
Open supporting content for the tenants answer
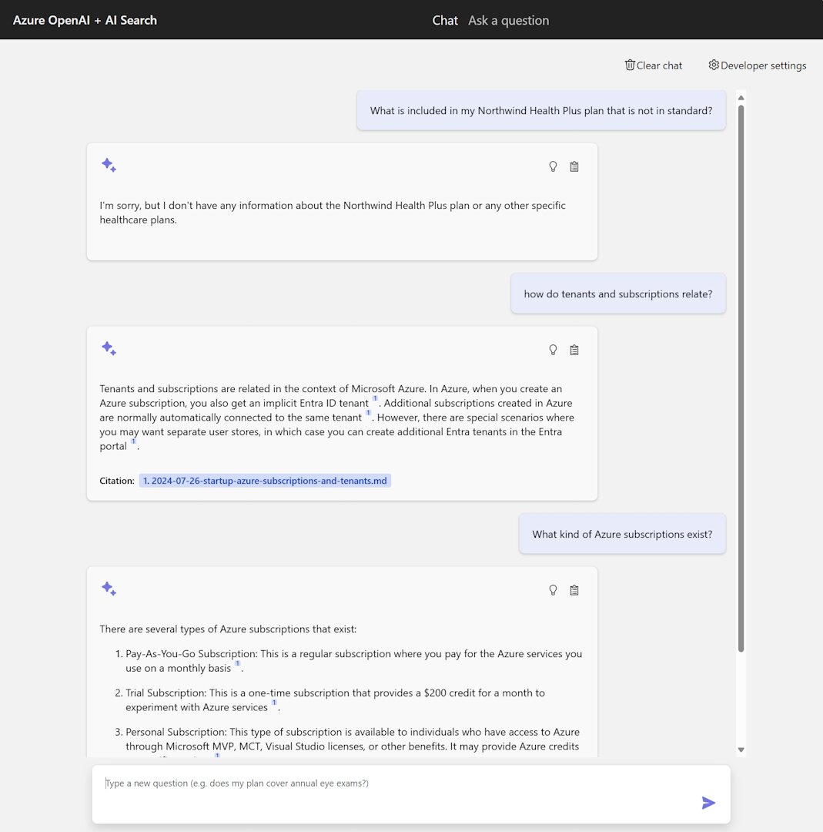tap(574, 350)
